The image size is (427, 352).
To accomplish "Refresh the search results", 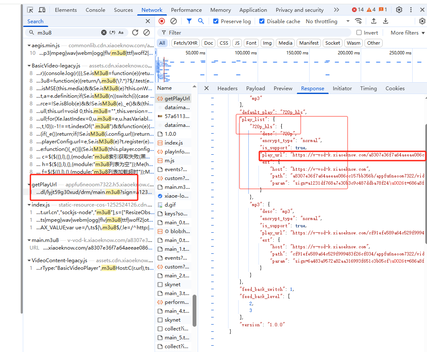I will tap(135, 32).
